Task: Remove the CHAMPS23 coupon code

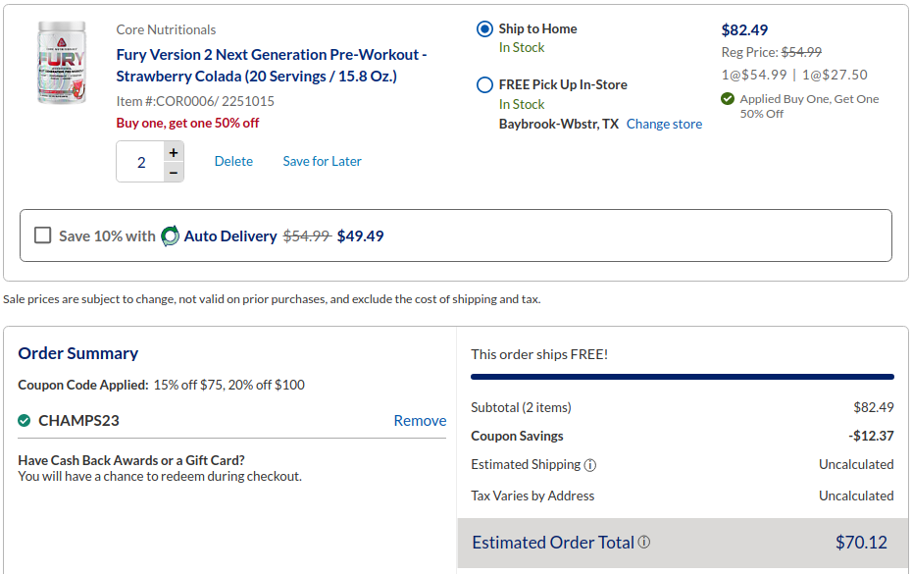Action: 420,421
